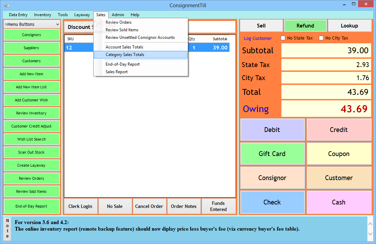Click the Consignors sidebar button
The width and height of the screenshot is (376, 244).
coord(32,35)
